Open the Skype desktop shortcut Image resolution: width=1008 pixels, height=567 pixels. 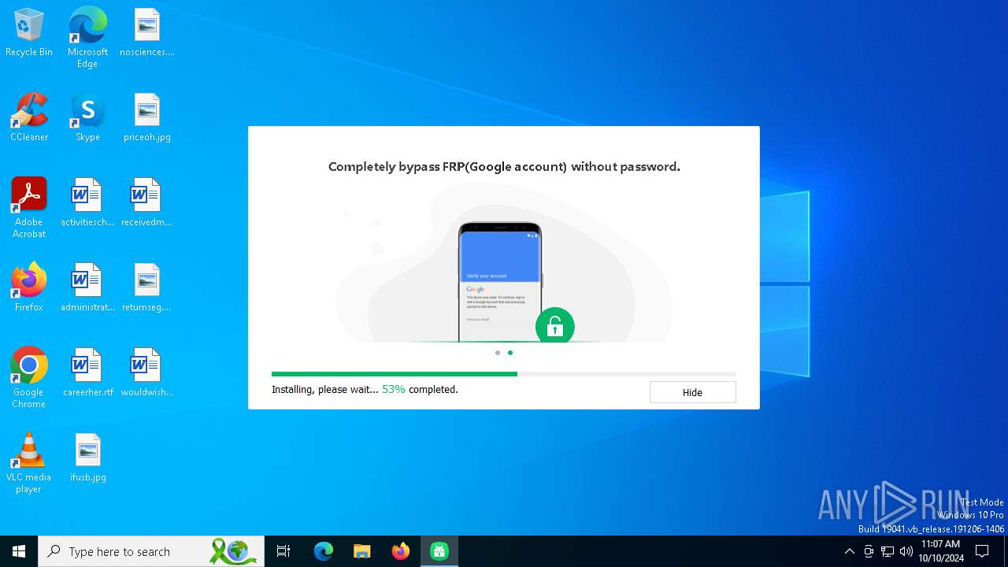pos(87,117)
